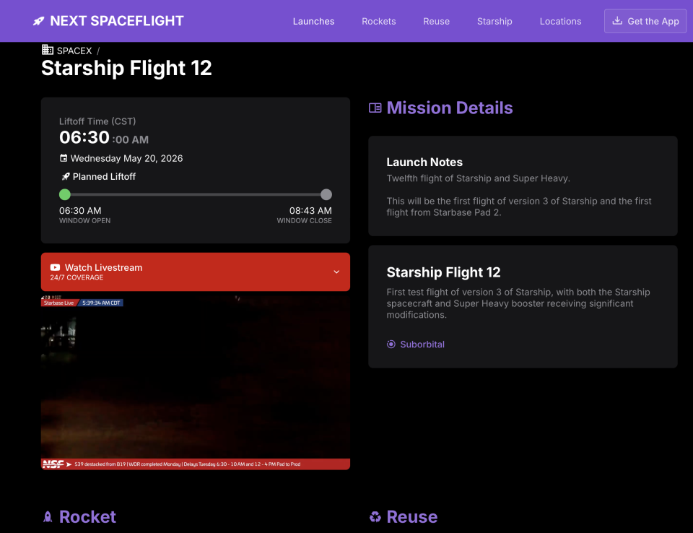The image size is (693, 533).
Task: Click the SPACEX breadcrumb link
Action: click(x=74, y=51)
